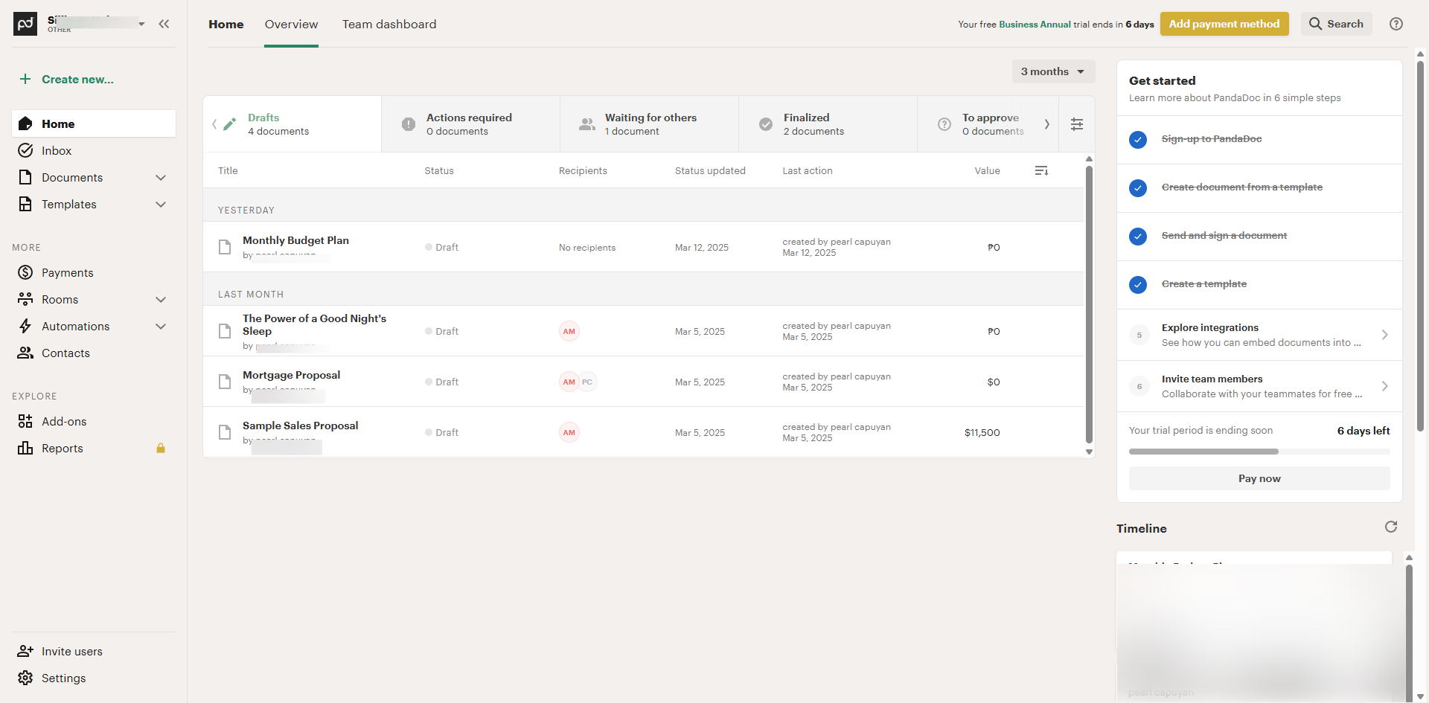Switch to the Team dashboard tab
The image size is (1429, 703).
click(x=389, y=25)
